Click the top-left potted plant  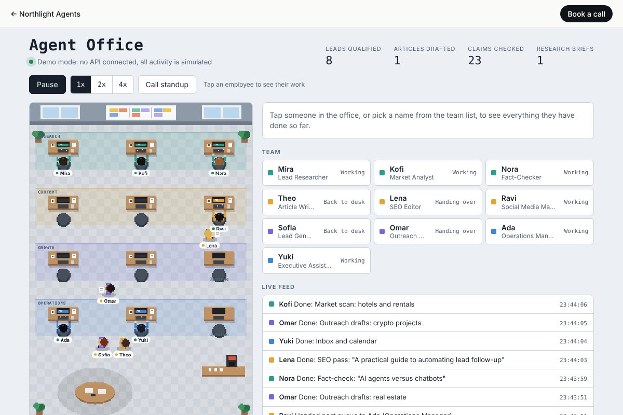point(38,136)
